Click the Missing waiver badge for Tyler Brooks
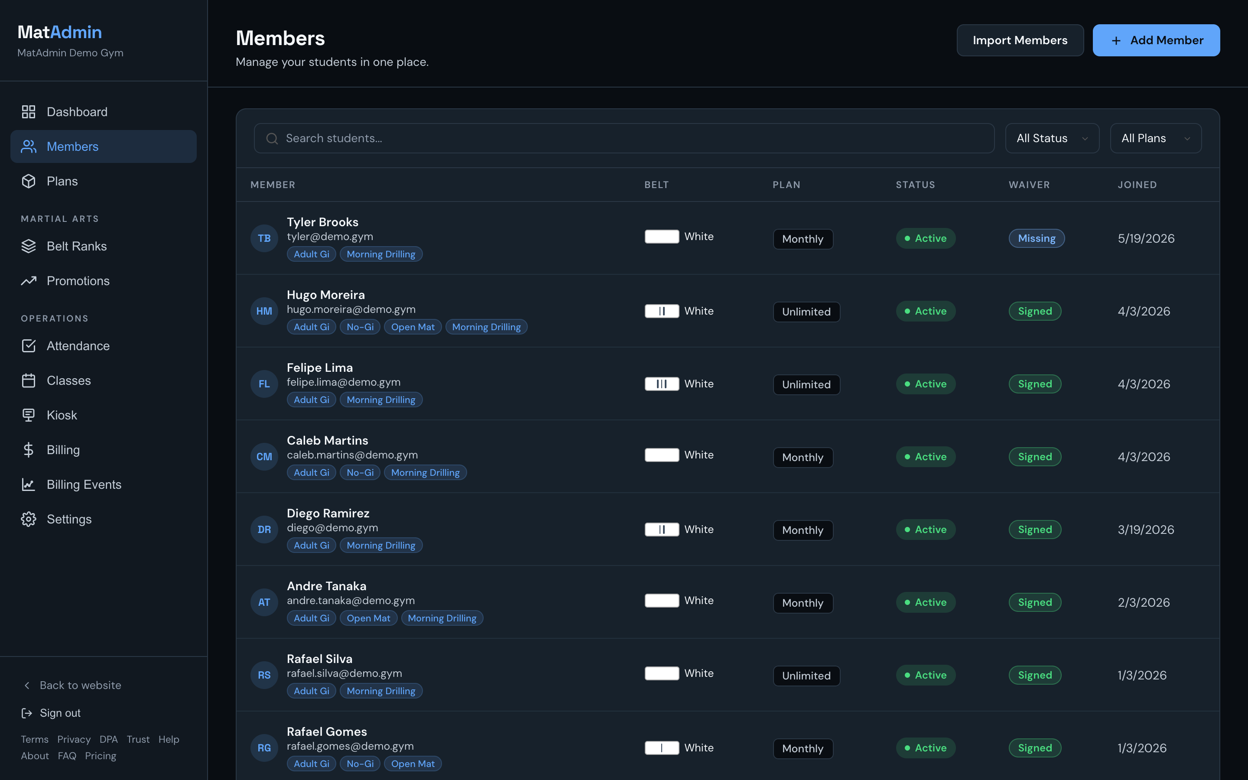 [1037, 238]
